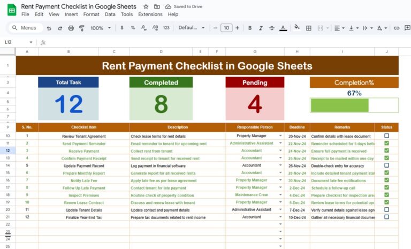Activate the paint format tool
This screenshot has height=249, width=411.
tap(82, 28)
